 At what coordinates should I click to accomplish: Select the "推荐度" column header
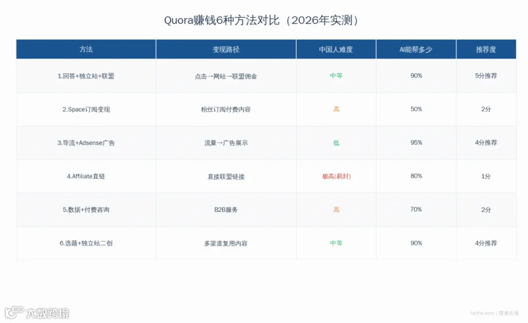[x=486, y=49]
